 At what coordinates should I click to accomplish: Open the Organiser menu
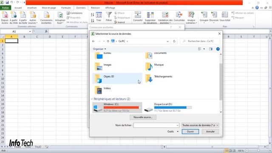click(x=99, y=49)
